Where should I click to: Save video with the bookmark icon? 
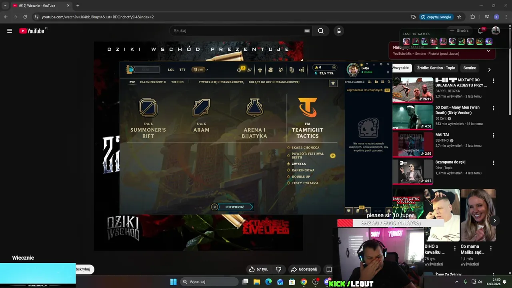click(x=329, y=270)
